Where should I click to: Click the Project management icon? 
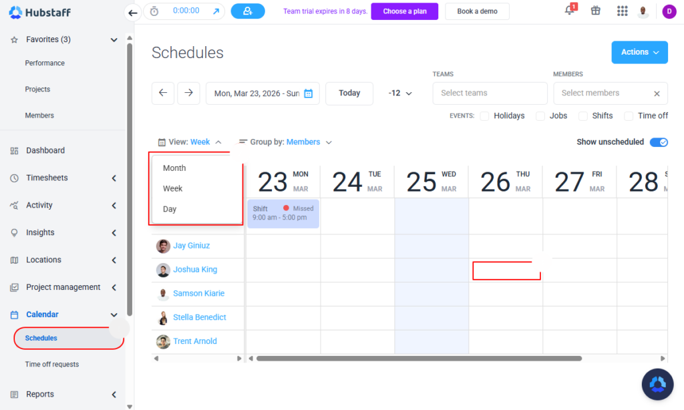pyautogui.click(x=15, y=287)
